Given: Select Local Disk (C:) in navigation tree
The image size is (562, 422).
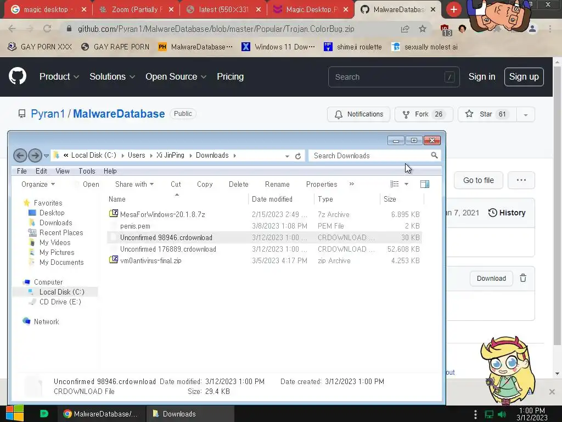Looking at the screenshot, I should click(61, 292).
